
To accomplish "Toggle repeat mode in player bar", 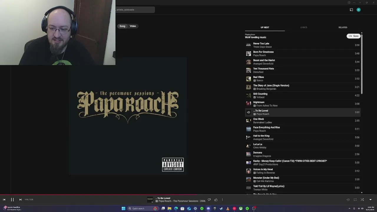I will 355,200.
